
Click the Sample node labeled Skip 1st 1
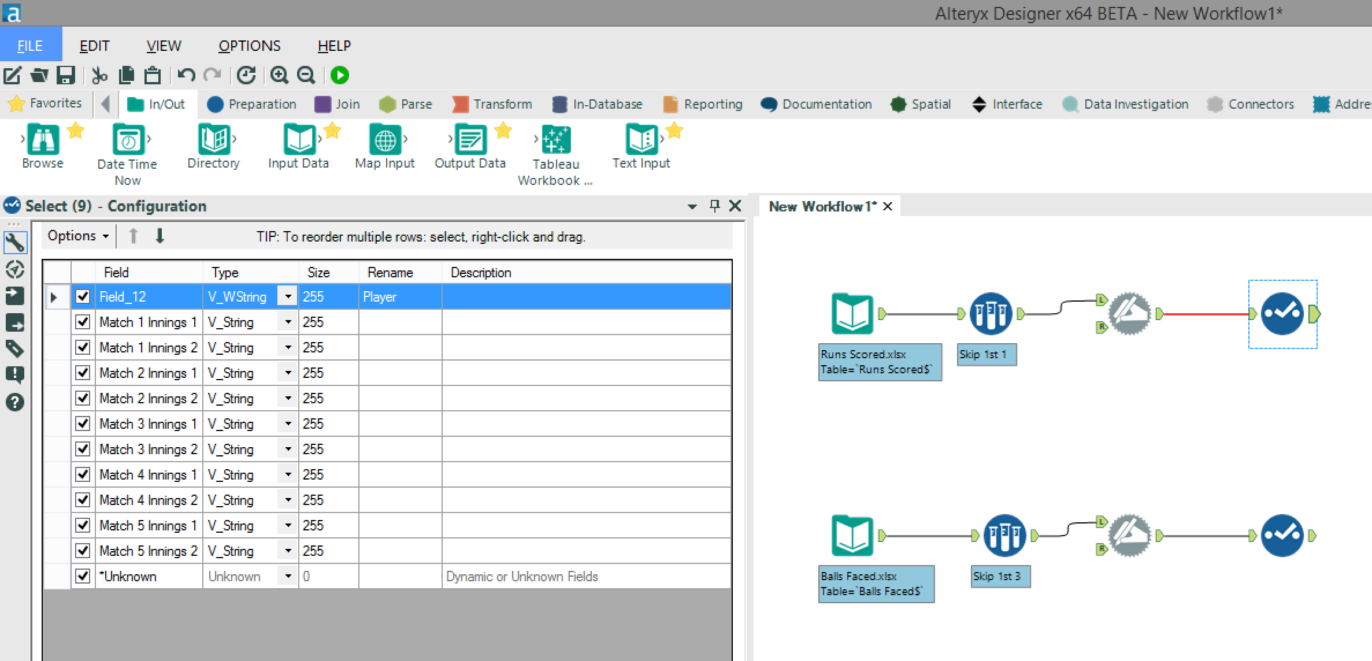pos(991,314)
